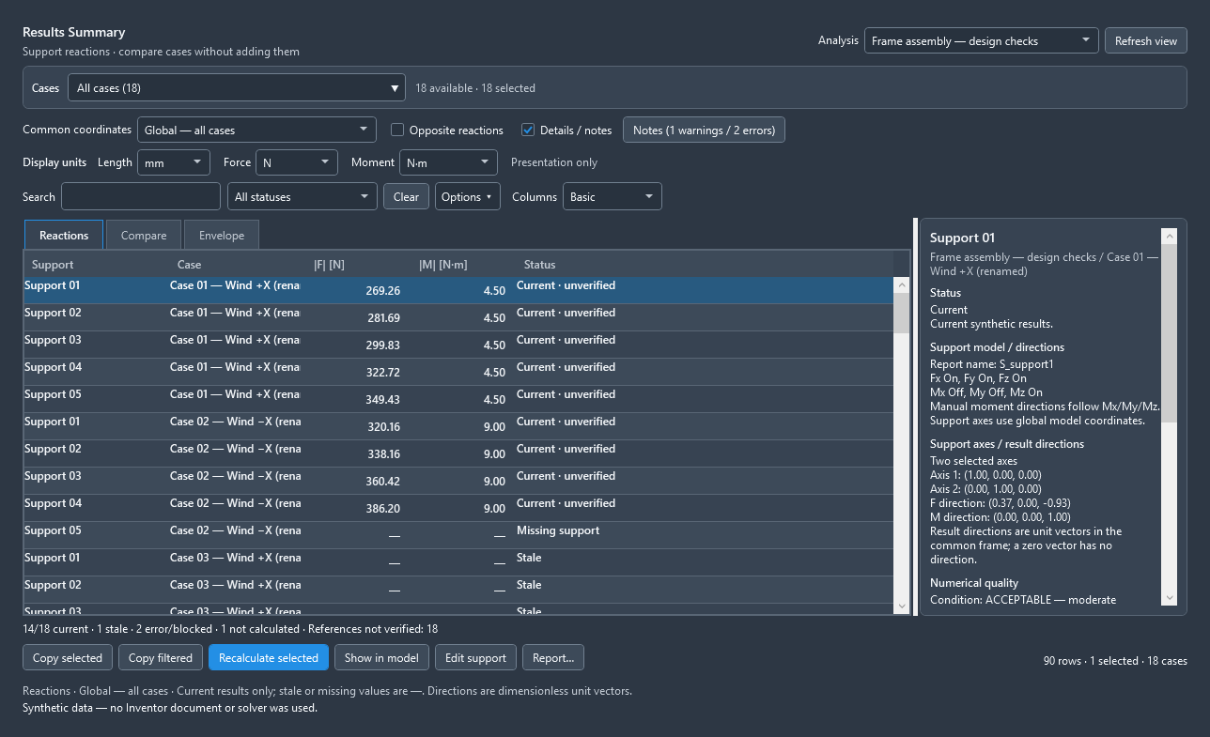The image size is (1210, 737).
Task: Click the details panel scrollbar down arrow
Action: [x=1169, y=597]
